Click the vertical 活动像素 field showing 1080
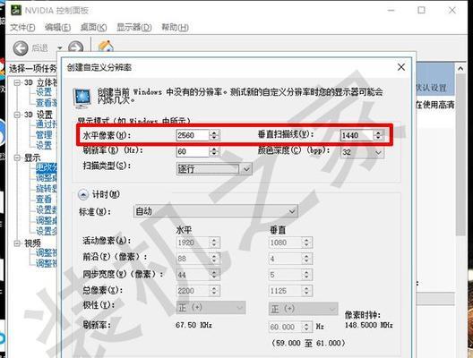473x358 pixels. [285, 243]
